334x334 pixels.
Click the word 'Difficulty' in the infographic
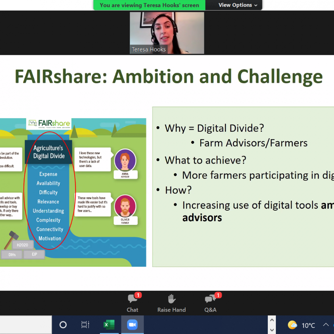48,193
